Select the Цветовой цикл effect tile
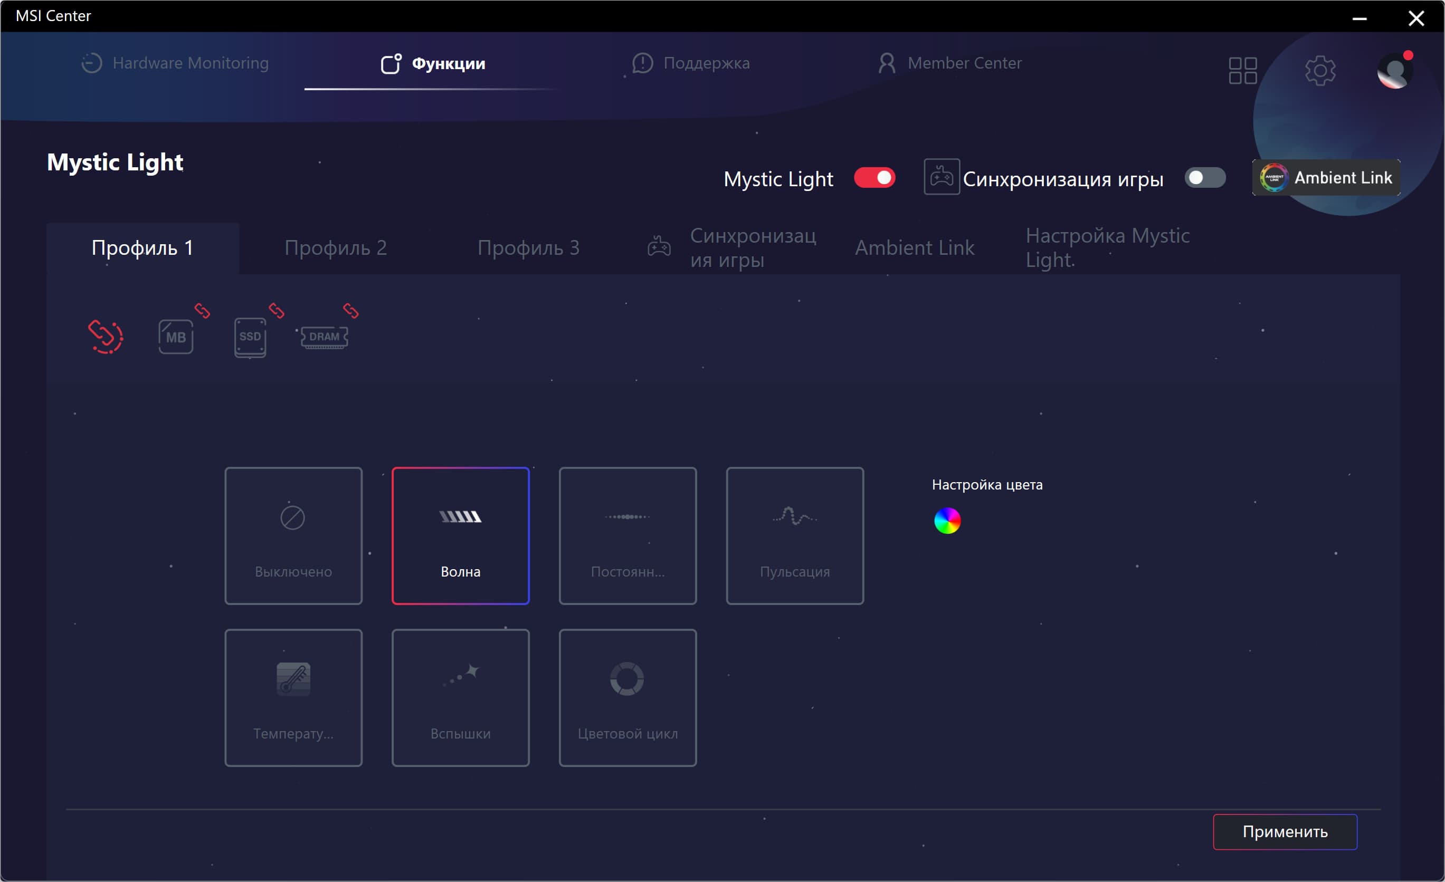This screenshot has width=1445, height=882. [x=628, y=697]
